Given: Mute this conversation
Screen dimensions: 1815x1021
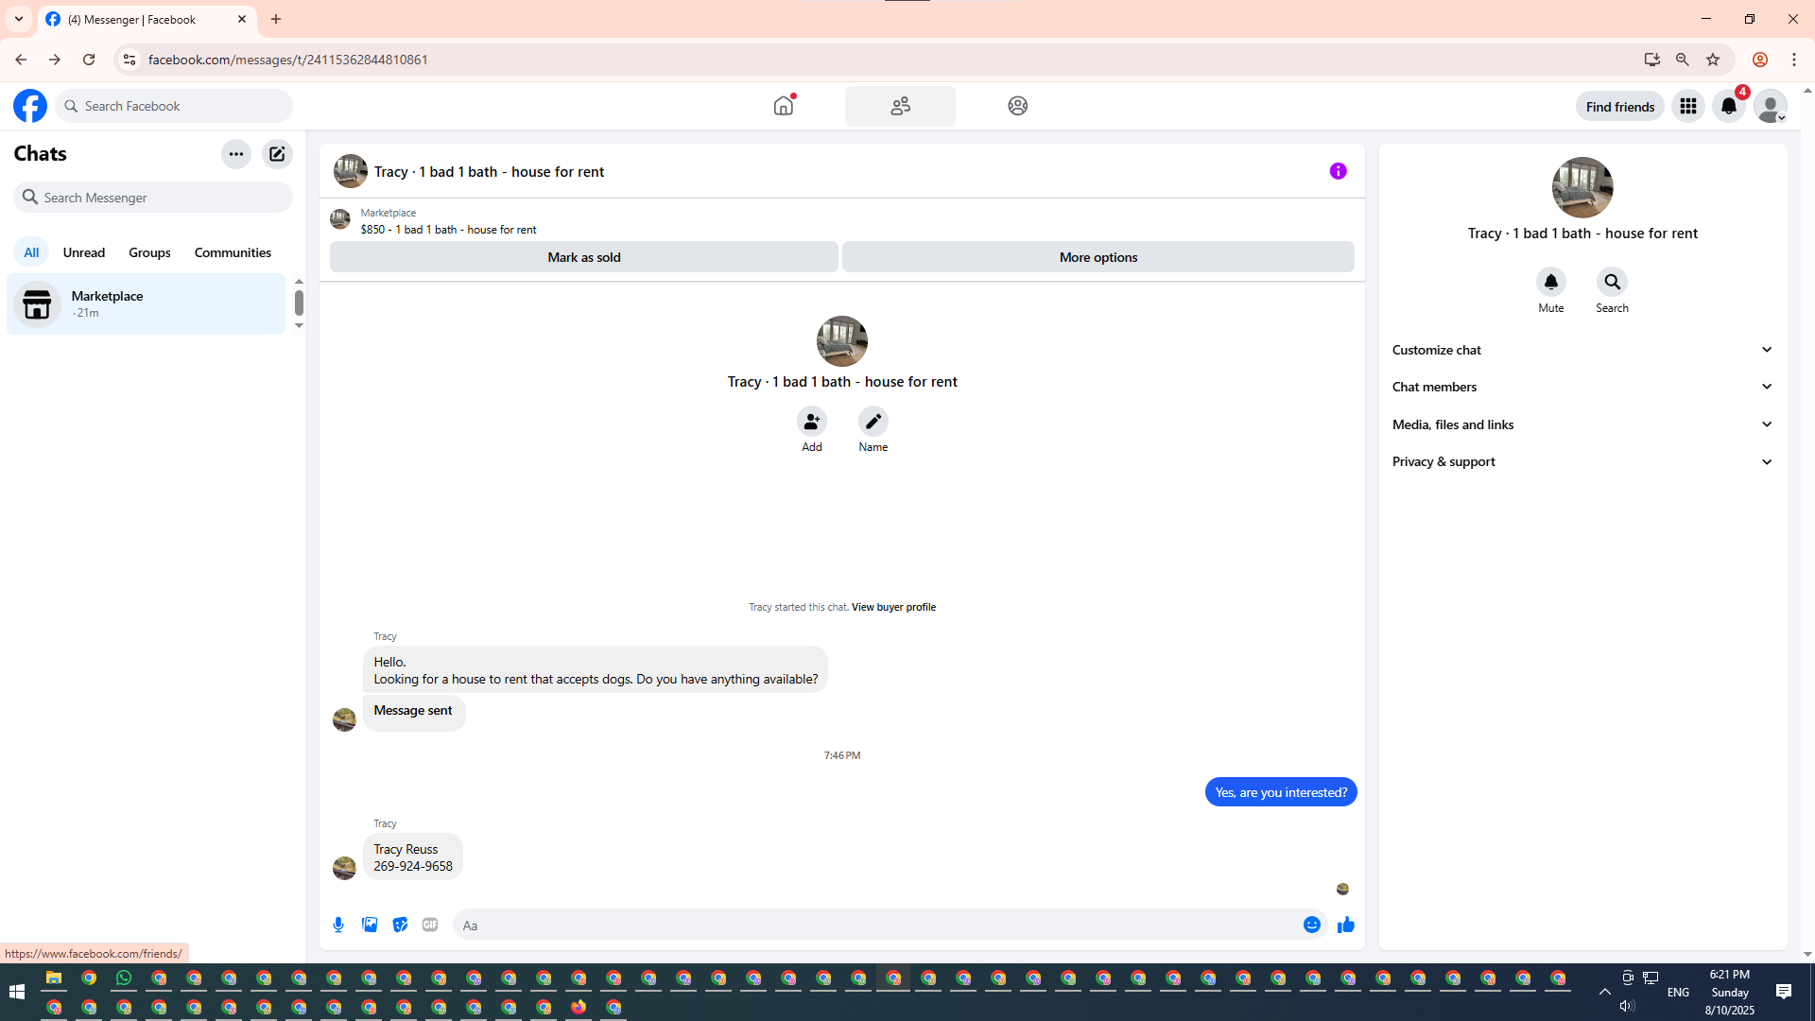Looking at the screenshot, I should coord(1550,283).
